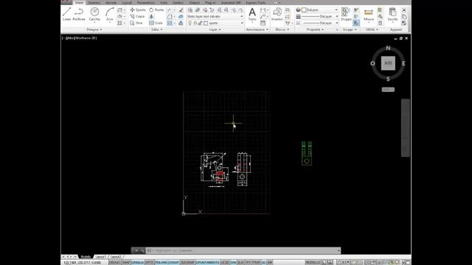Click the navigation bar on right side
This screenshot has width=472, height=265.
[x=405, y=127]
